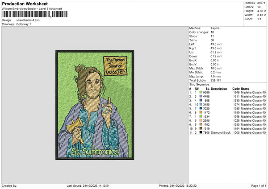The image size is (268, 189).
Task: Select the Diamond Black color swatch
Action: (x=201, y=132)
